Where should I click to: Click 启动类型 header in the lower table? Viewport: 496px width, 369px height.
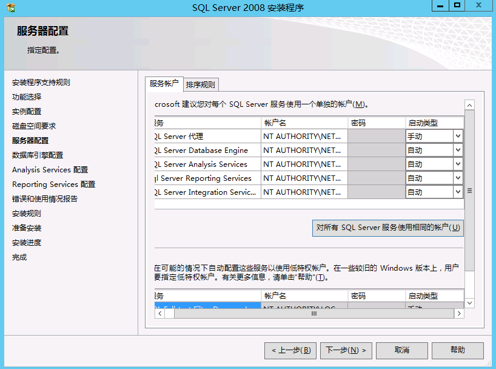pyautogui.click(x=435, y=296)
